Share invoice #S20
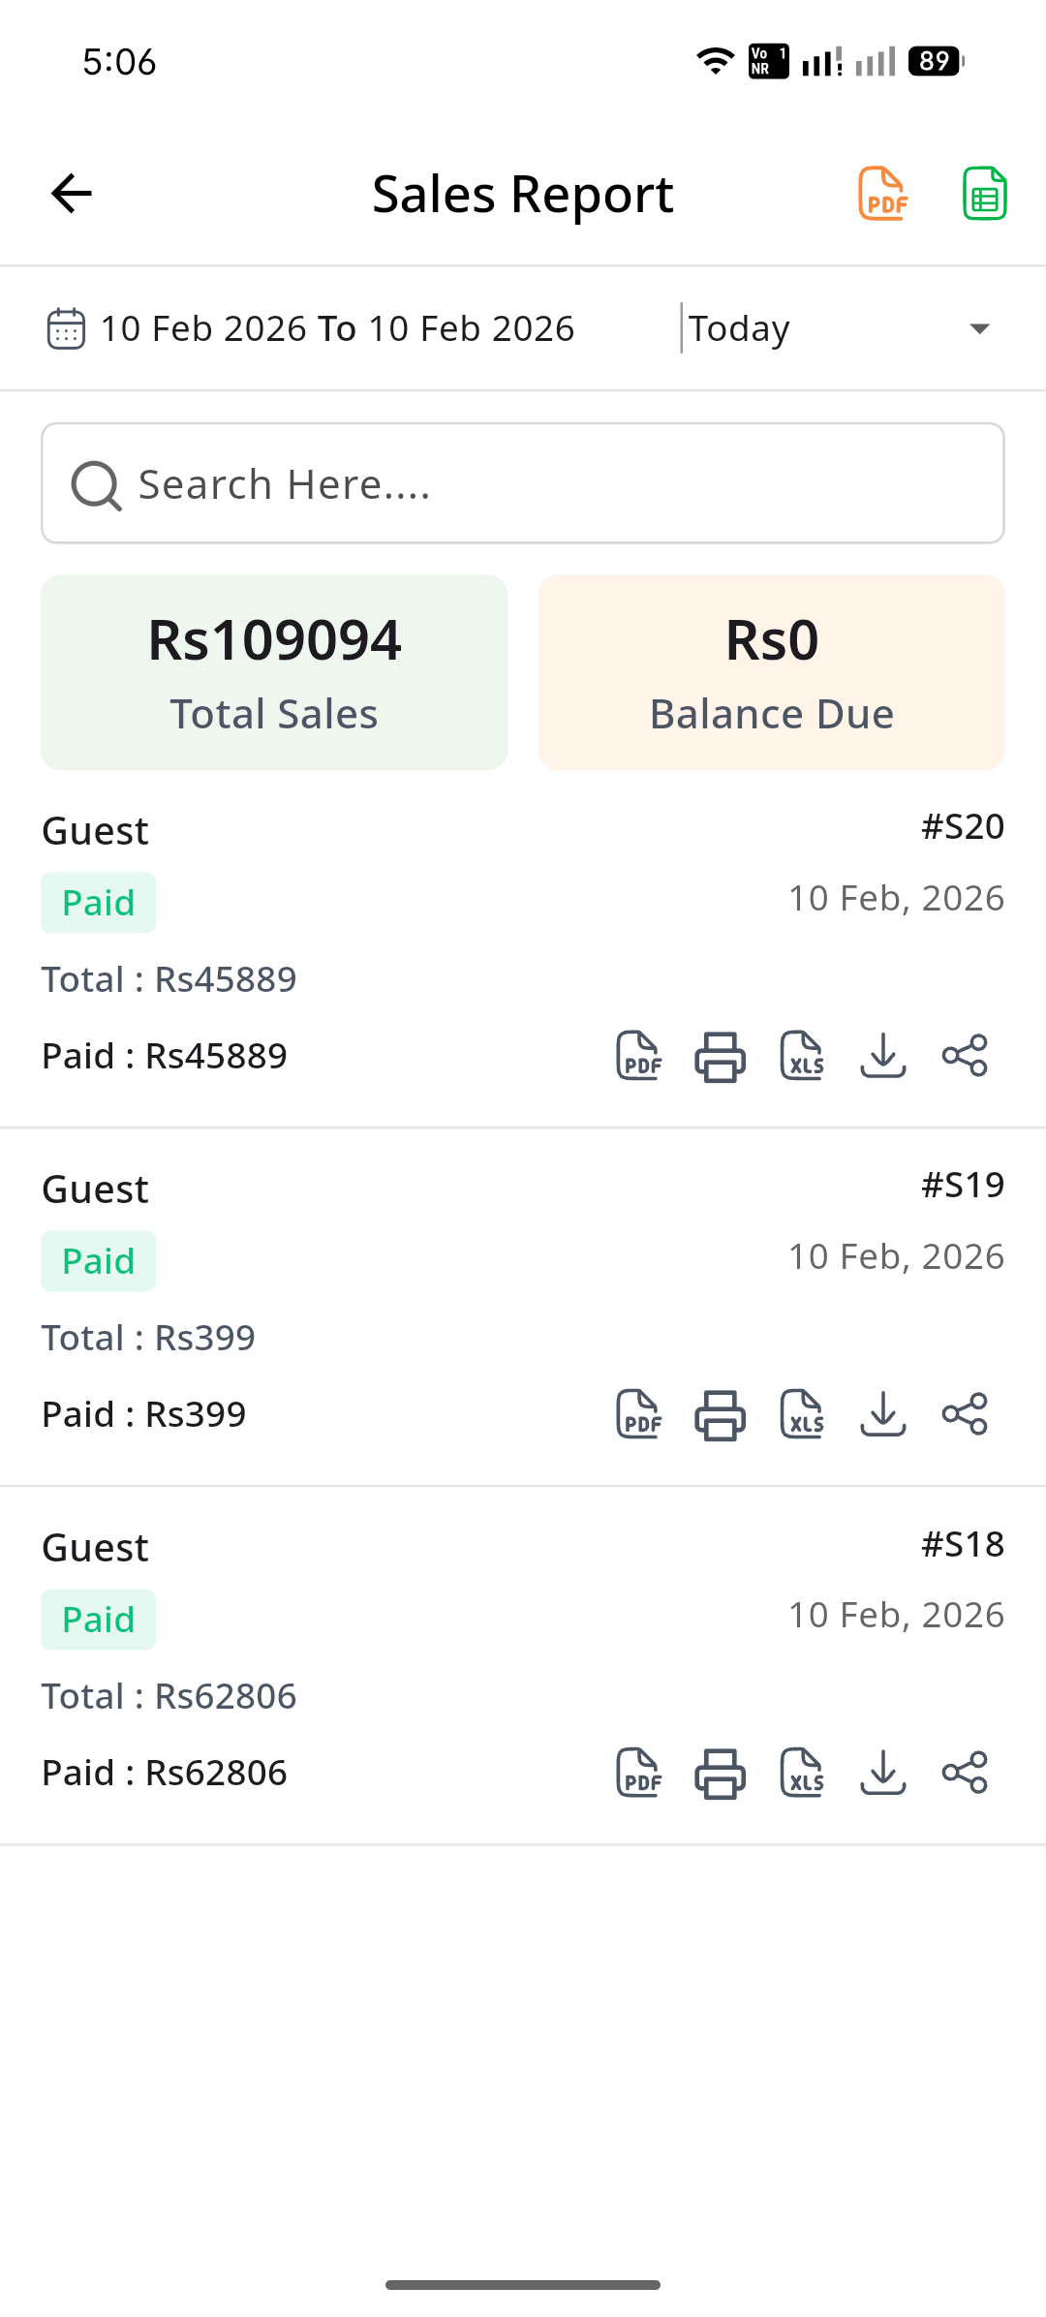1046x2317 pixels. click(965, 1056)
